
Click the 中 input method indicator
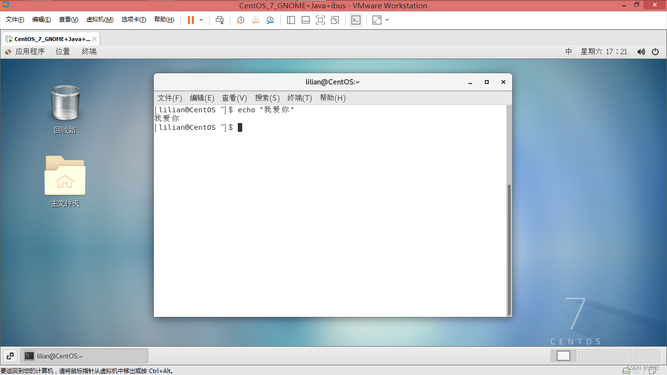pyautogui.click(x=569, y=51)
